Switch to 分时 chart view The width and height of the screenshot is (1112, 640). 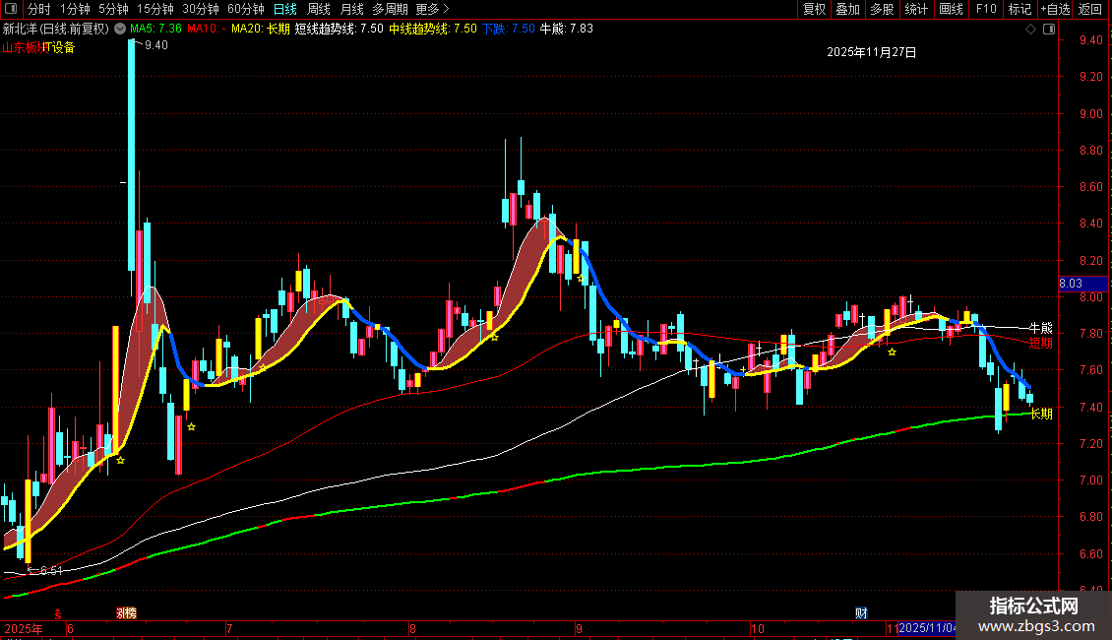pyautogui.click(x=39, y=9)
